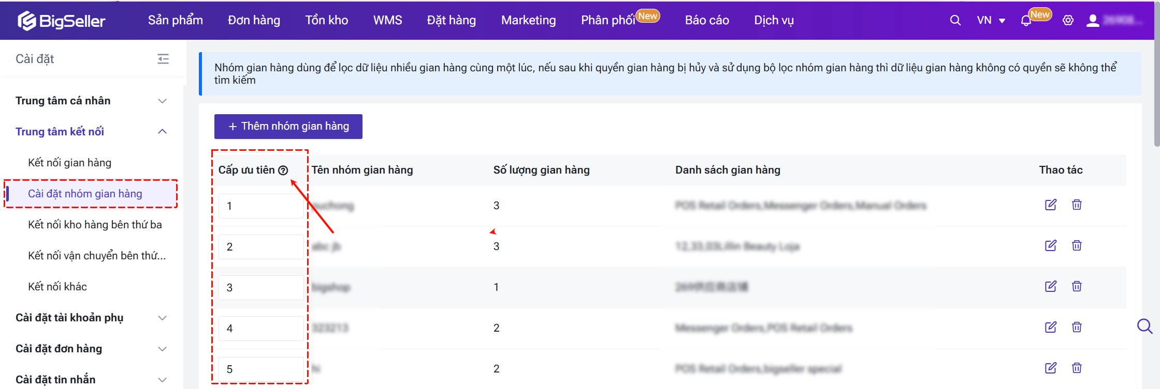This screenshot has height=389, width=1160.
Task: Open the notification bell icon
Action: pyautogui.click(x=1025, y=21)
